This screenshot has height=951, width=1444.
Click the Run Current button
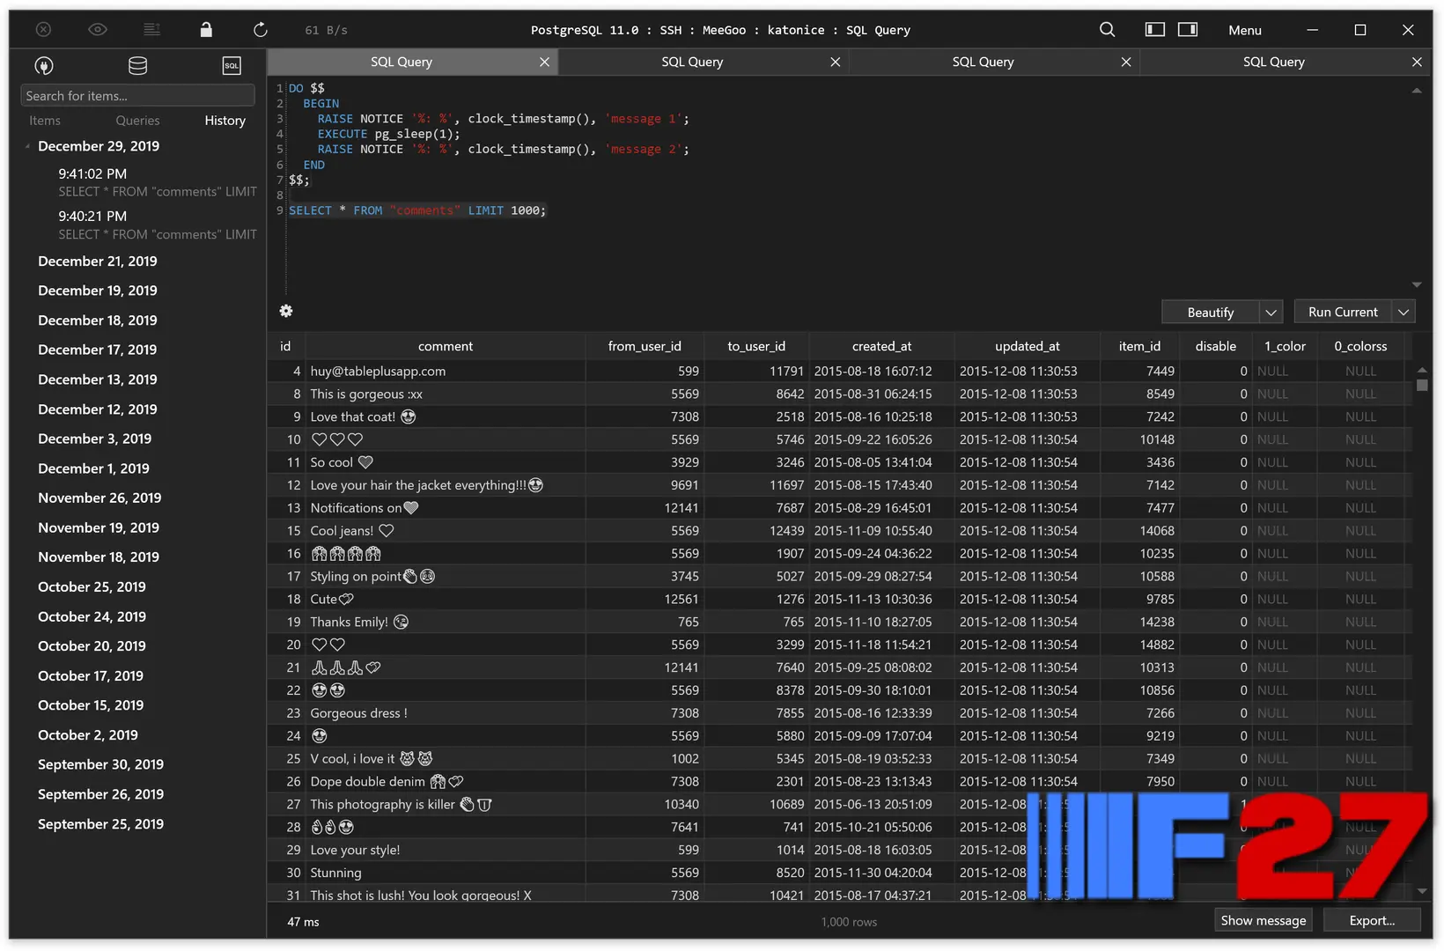[1343, 312]
